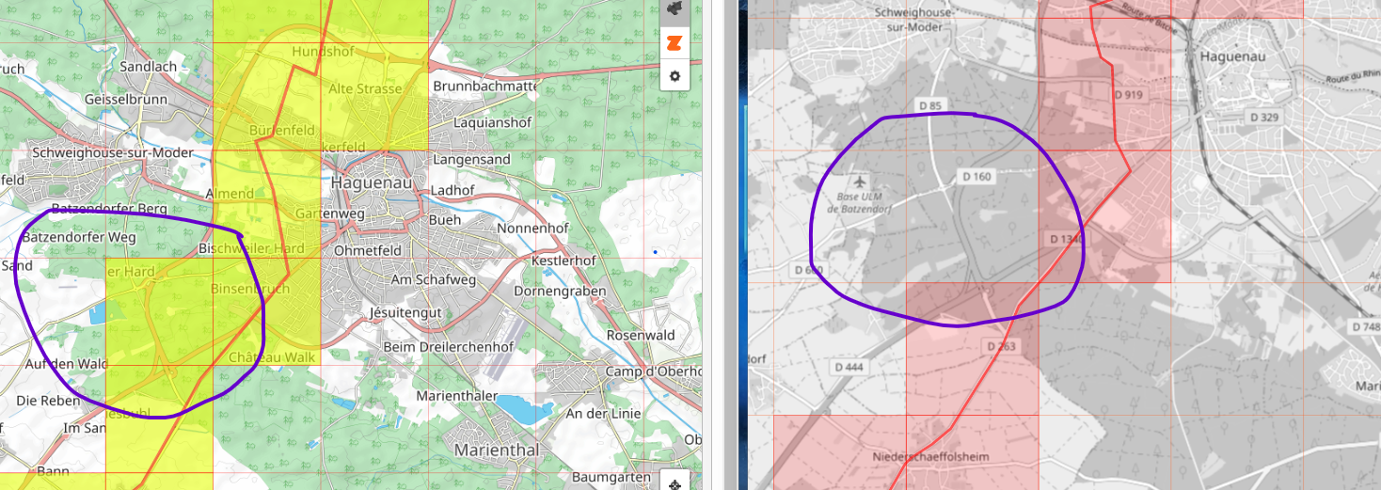Click the Bischweiler Hard label
Viewport: 1381px width, 490px height.
(x=251, y=248)
